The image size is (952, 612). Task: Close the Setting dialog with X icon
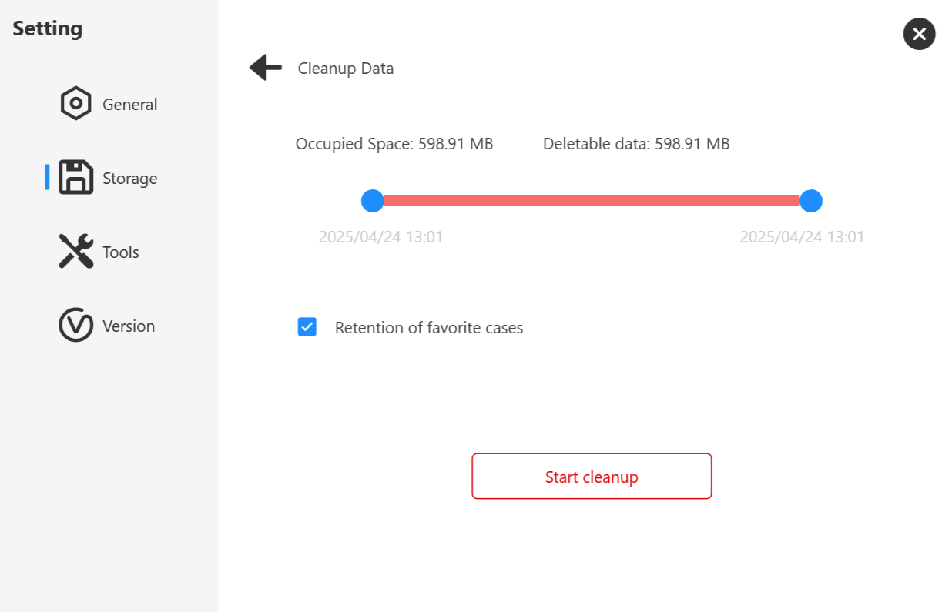click(919, 34)
